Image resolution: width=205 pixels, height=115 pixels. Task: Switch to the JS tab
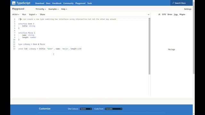click(159, 14)
